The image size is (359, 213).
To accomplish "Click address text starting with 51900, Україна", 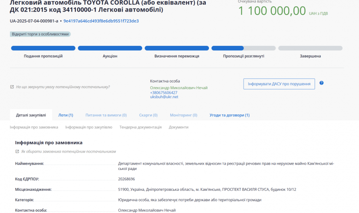I will (x=207, y=190).
